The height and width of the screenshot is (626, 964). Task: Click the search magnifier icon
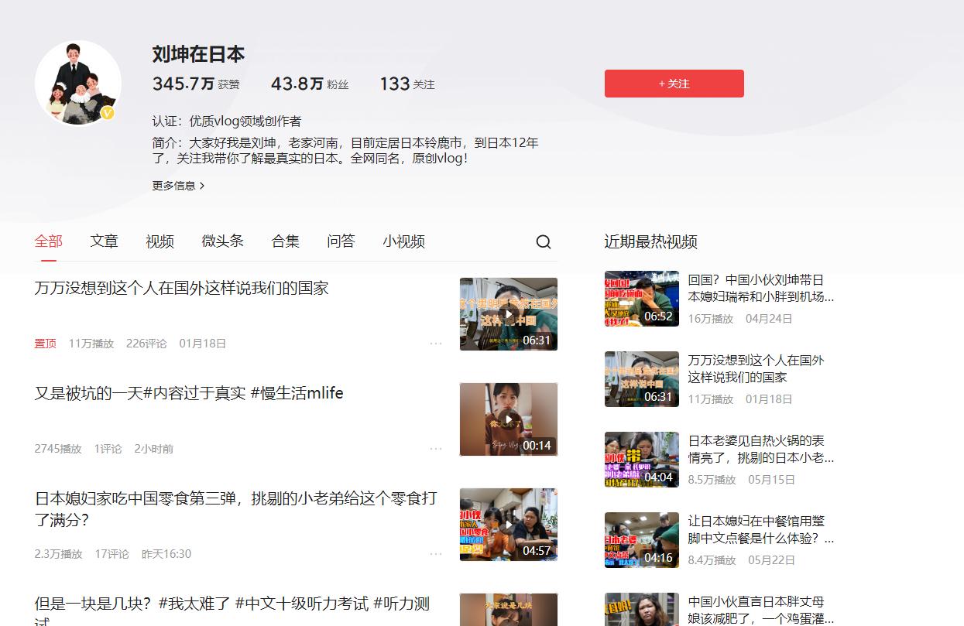pyautogui.click(x=544, y=242)
